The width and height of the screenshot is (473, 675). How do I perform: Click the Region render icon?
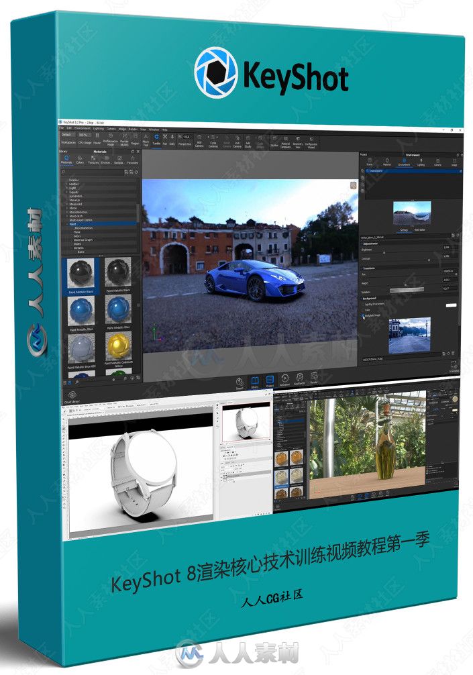(135, 140)
